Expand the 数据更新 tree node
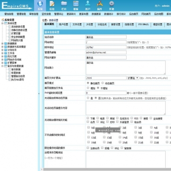 pyautogui.click(x=2, y=43)
